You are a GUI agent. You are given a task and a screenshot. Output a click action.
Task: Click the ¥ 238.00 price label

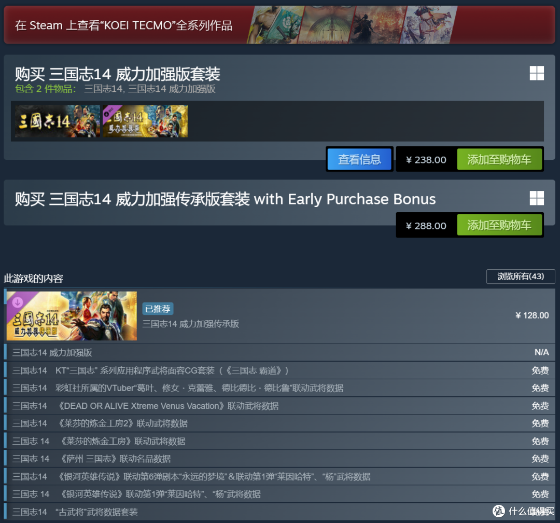click(x=426, y=160)
